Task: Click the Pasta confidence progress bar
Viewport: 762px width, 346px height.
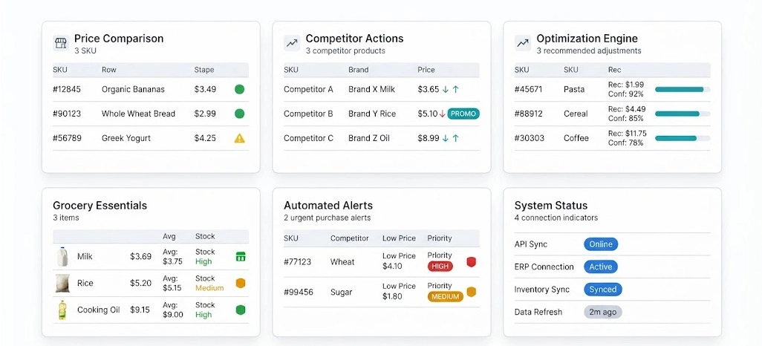Action: (683, 89)
